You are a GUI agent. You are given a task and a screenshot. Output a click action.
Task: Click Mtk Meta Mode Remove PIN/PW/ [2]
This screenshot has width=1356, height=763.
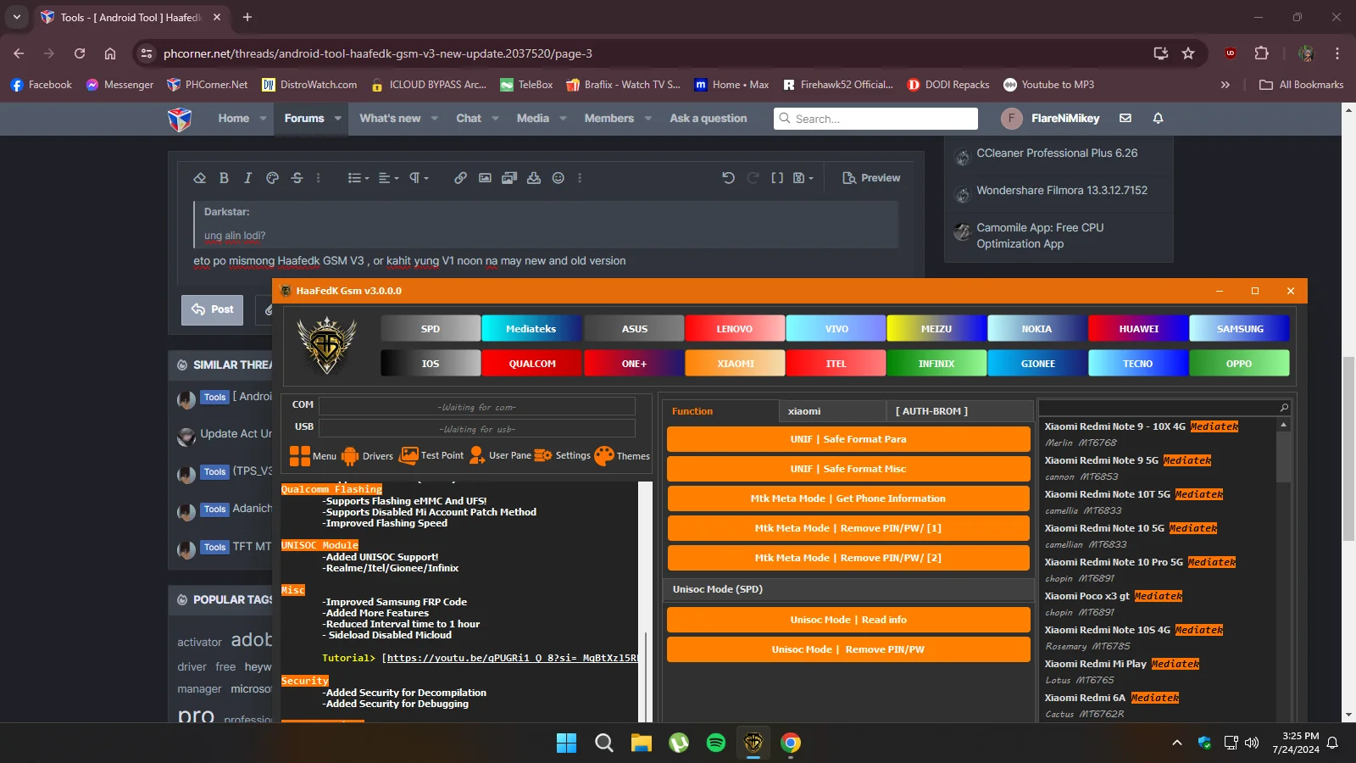pos(848,558)
